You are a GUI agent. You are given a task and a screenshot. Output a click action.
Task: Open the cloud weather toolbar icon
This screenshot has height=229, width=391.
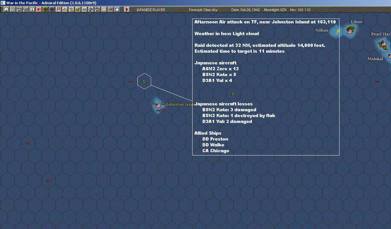click(117, 9)
